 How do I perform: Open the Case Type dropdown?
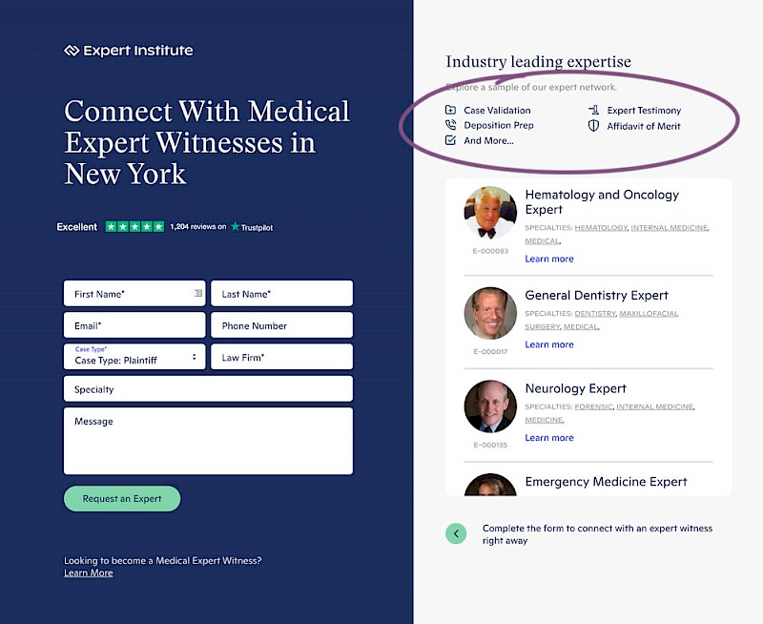[x=134, y=357]
